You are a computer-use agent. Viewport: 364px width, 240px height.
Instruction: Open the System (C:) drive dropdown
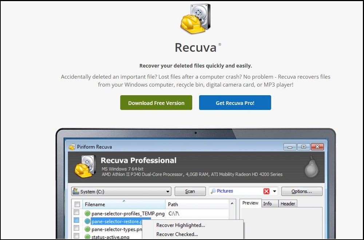167,192
